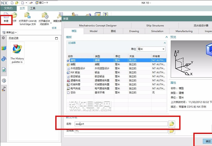Image resolution: width=212 pixels, height=146 pixels.
Task: Click the 装配加载 assembly load options icon
Action: pyautogui.click(x=60, y=15)
